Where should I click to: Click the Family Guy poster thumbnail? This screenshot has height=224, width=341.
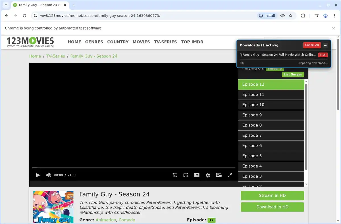pos(53,207)
